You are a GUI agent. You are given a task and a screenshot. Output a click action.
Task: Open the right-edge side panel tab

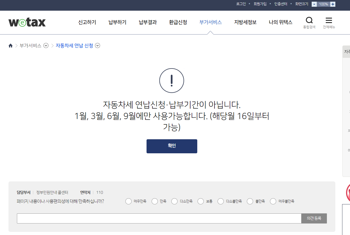[x=347, y=51]
